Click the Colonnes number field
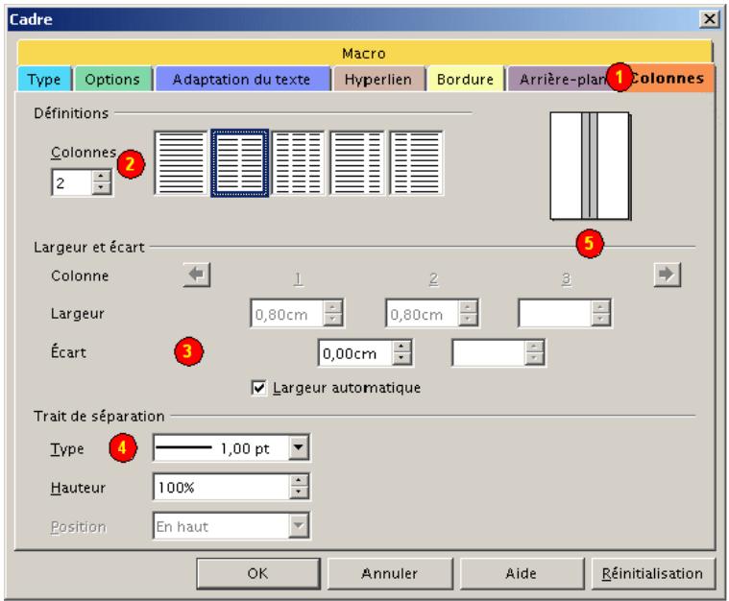Image resolution: width=729 pixels, height=601 pixels. coord(72,182)
